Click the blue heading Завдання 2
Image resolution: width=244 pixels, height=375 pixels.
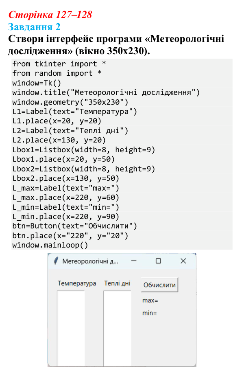pos(34,27)
